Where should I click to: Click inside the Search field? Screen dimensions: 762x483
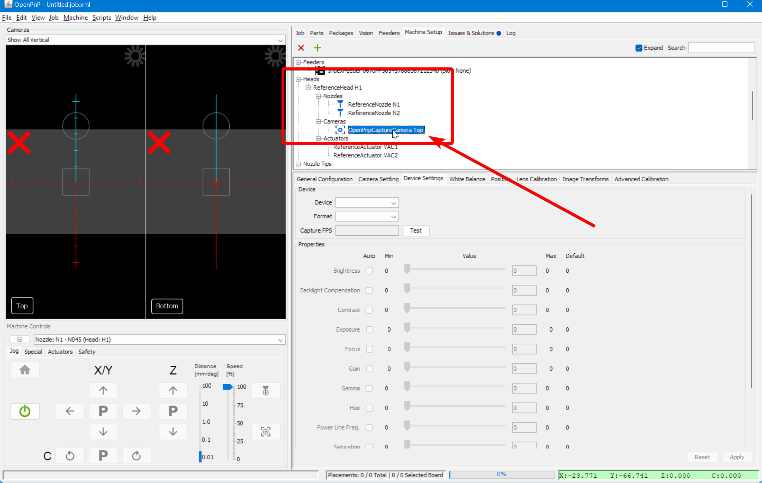pos(721,48)
